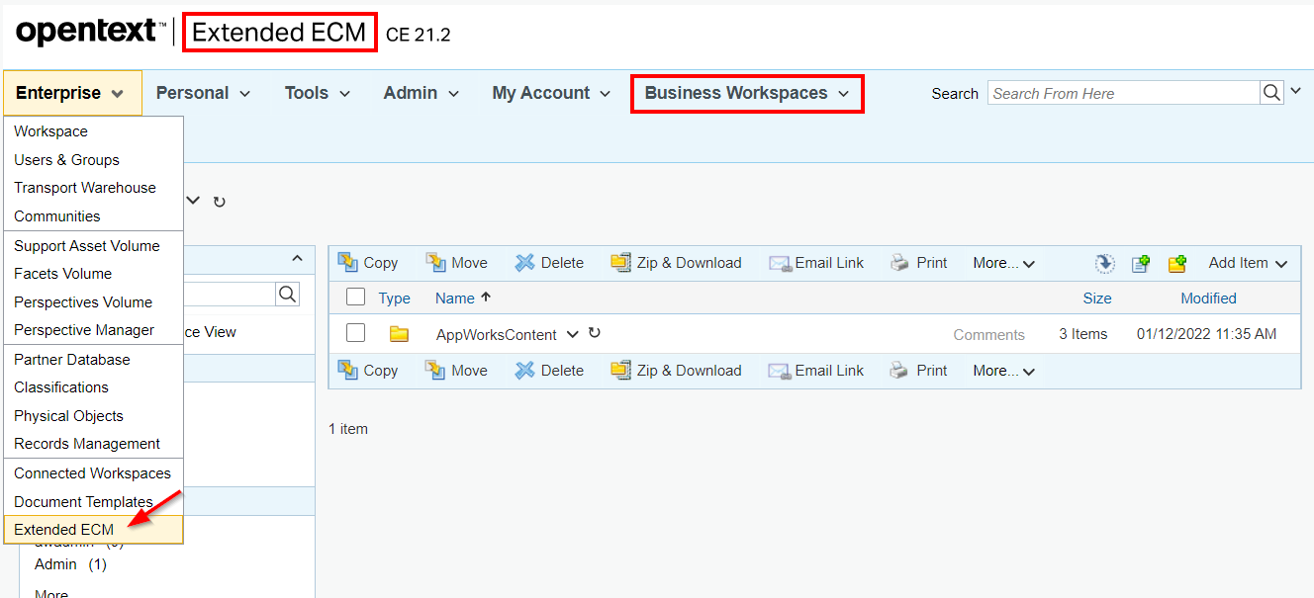Click the Collect icon with the blue arrow
The width and height of the screenshot is (1314, 598).
[x=1105, y=263]
